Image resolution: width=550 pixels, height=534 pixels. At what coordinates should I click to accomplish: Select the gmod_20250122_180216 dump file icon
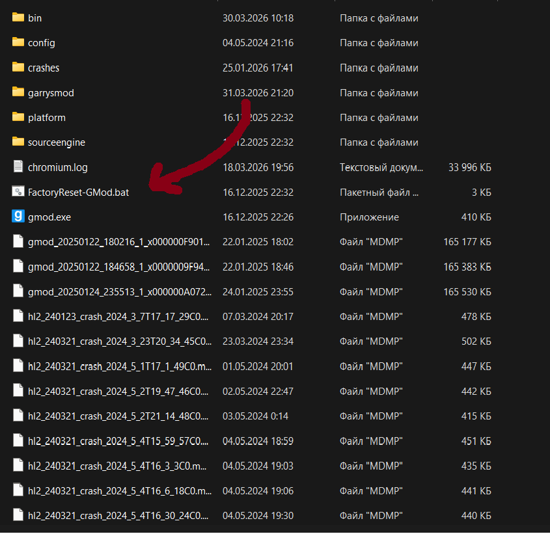18,241
